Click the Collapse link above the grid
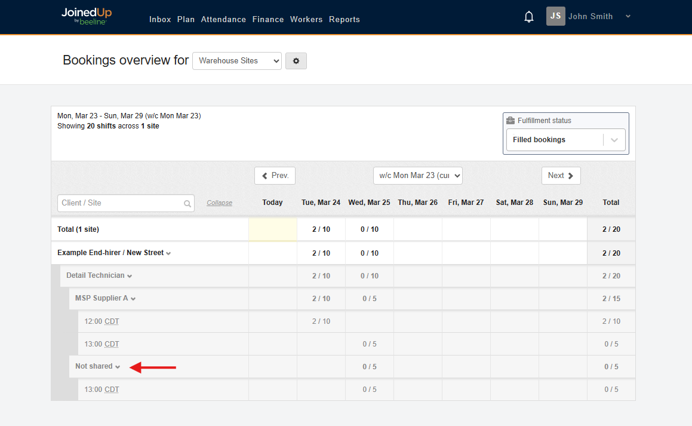The height and width of the screenshot is (426, 692). pos(219,203)
